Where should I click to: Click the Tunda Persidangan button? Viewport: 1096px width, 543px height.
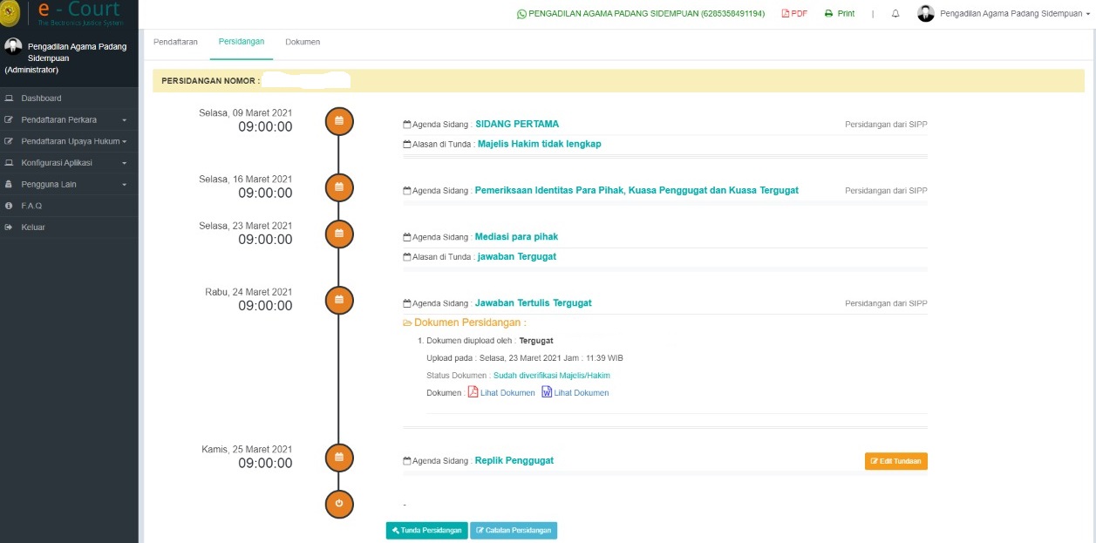click(426, 530)
